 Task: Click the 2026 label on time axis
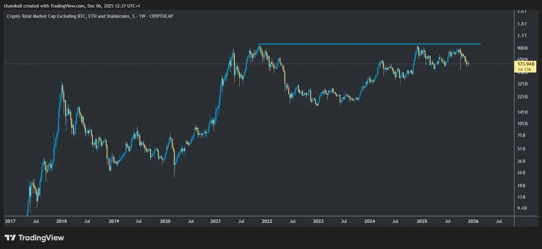pos(473,221)
